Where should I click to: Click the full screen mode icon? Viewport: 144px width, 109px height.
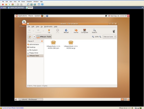pos(35,4)
